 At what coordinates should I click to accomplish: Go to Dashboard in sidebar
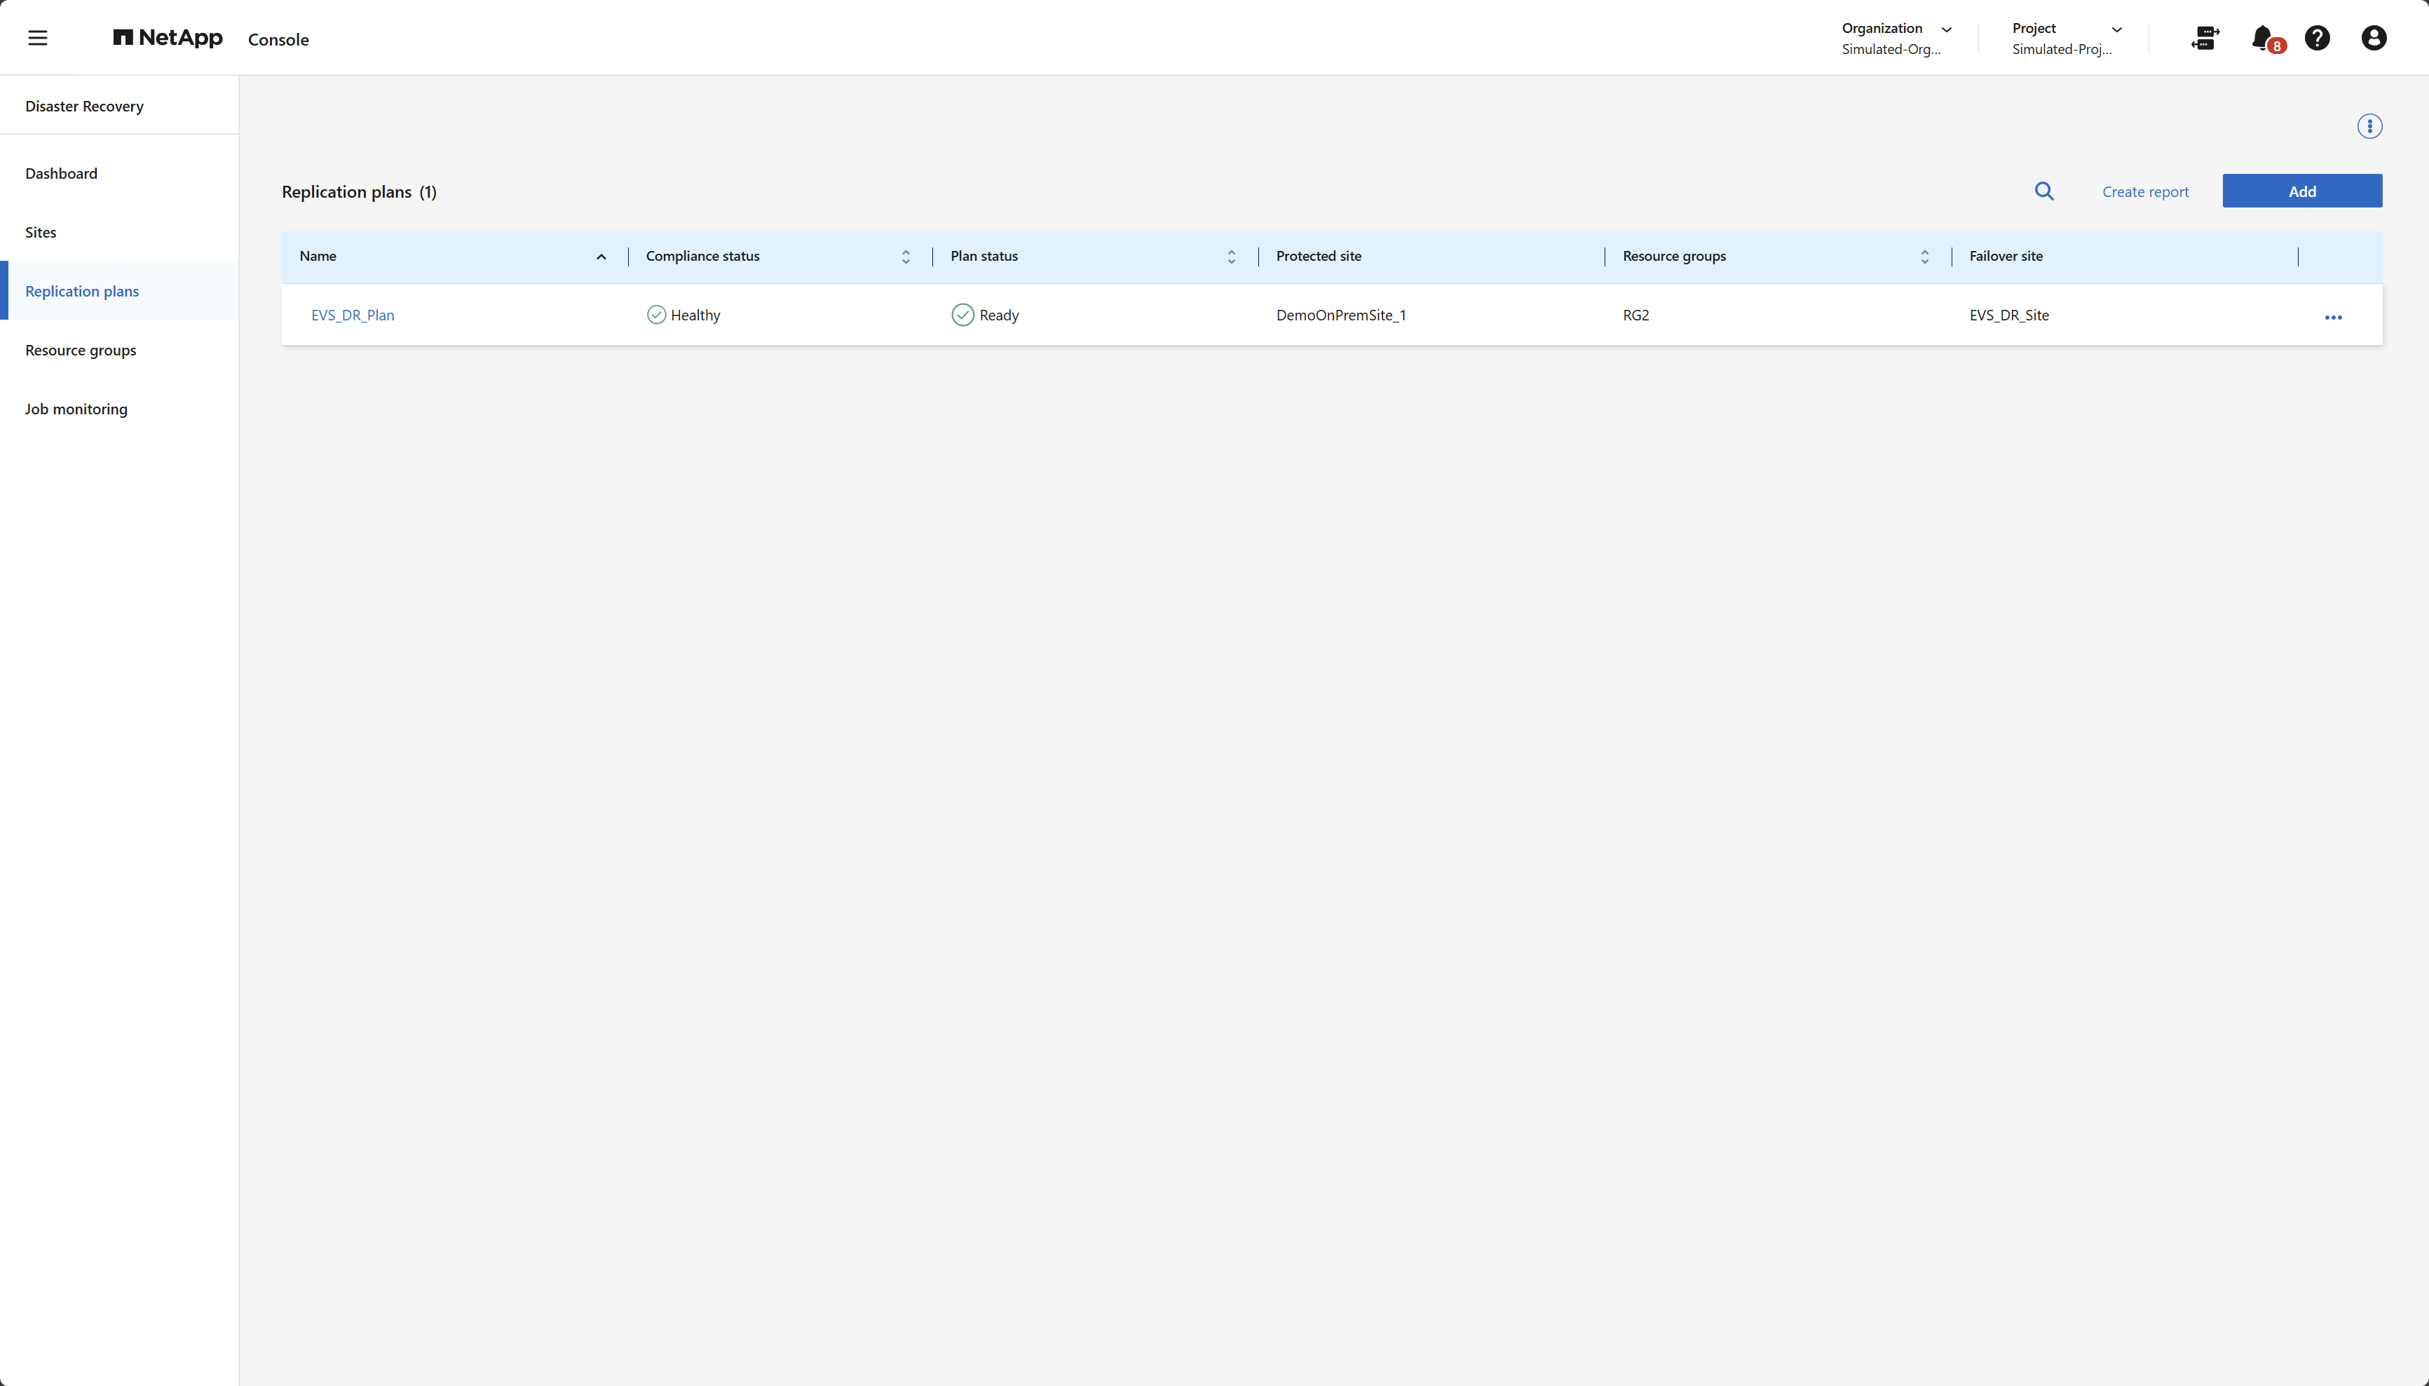61,173
